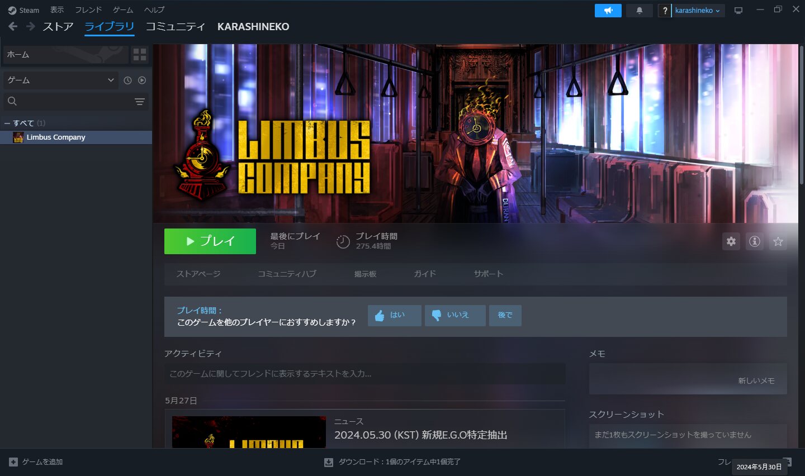Open advanced filter options icon
The height and width of the screenshot is (476, 805).
click(140, 101)
